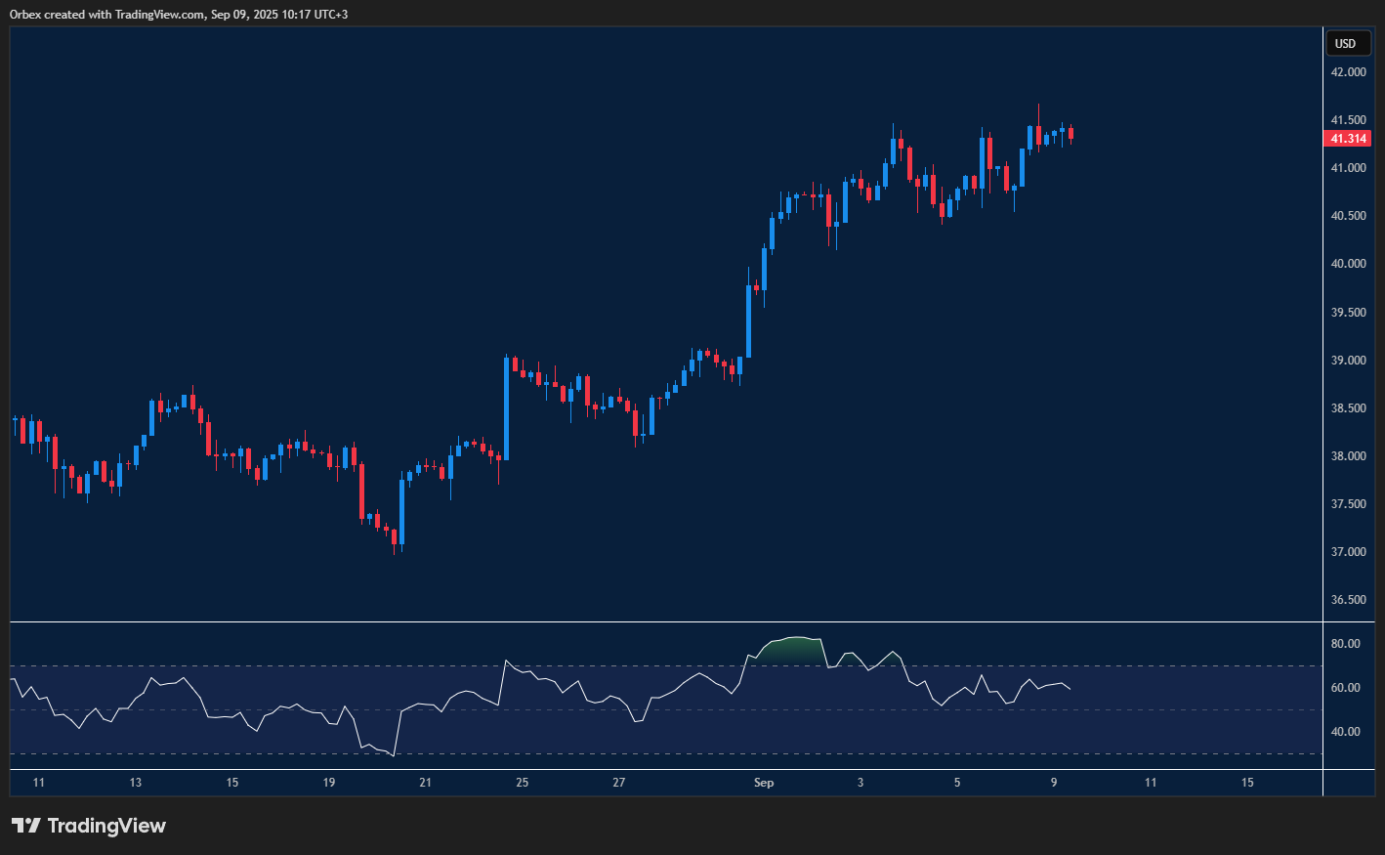Click the 40.00 label on RSI scale

(1347, 731)
